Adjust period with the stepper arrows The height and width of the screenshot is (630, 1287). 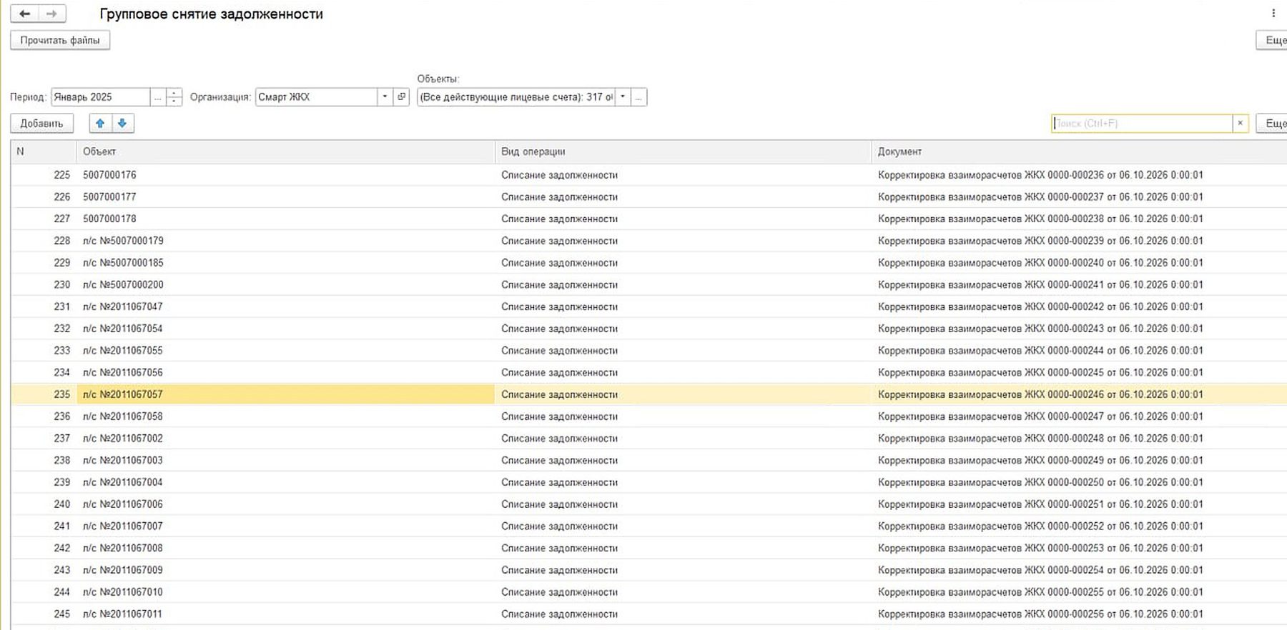[174, 97]
